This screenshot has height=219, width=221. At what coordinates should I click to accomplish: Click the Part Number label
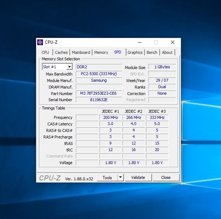point(62,94)
